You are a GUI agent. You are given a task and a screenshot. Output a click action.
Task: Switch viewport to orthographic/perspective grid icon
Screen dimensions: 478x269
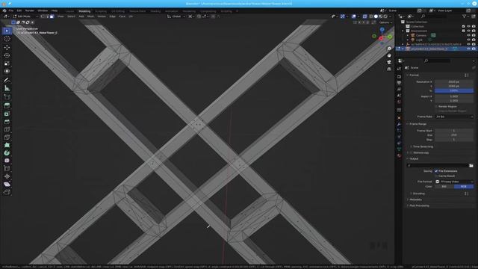point(389,69)
